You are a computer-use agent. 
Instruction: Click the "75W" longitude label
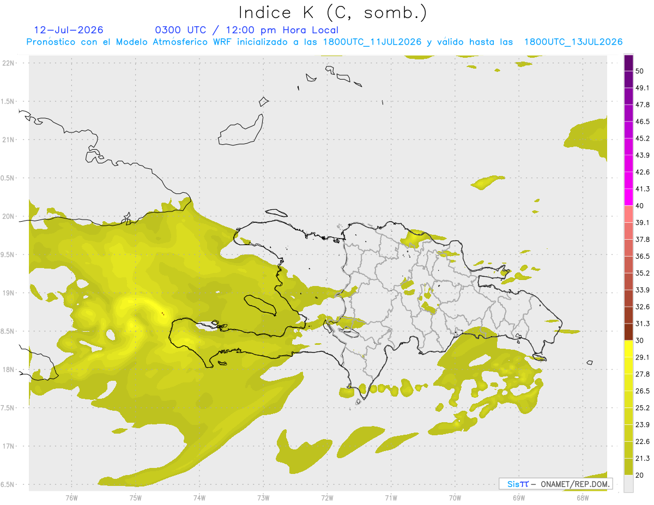[x=135, y=498]
